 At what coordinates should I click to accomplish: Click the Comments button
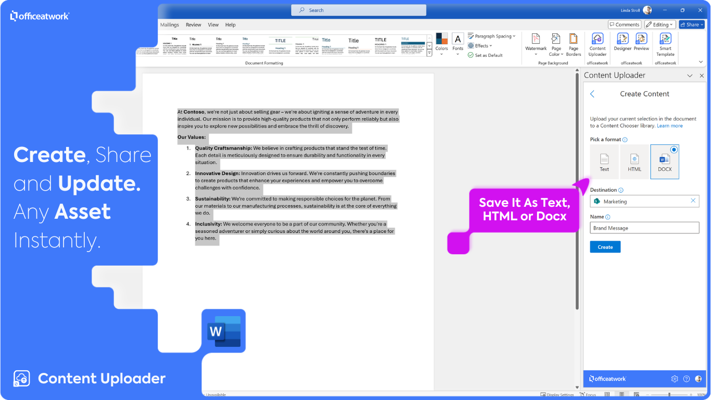pos(625,24)
